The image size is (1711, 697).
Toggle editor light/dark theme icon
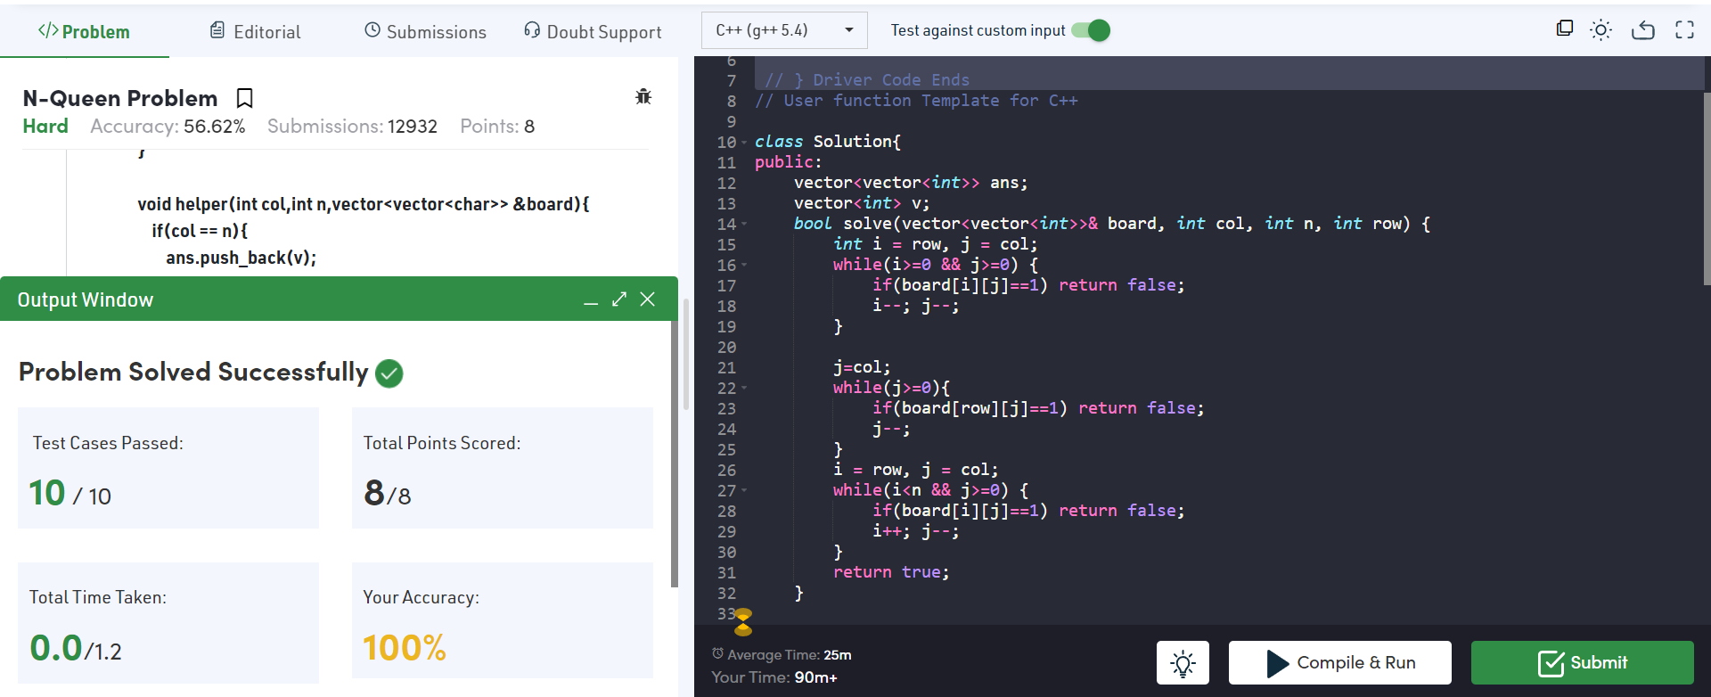pos(1601,30)
